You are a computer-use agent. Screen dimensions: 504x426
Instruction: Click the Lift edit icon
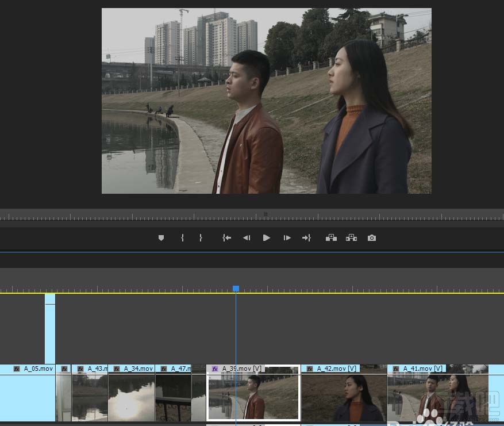pos(331,238)
